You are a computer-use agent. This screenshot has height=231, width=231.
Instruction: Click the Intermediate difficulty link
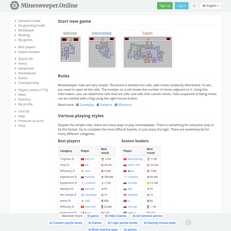pyautogui.click(x=102, y=33)
